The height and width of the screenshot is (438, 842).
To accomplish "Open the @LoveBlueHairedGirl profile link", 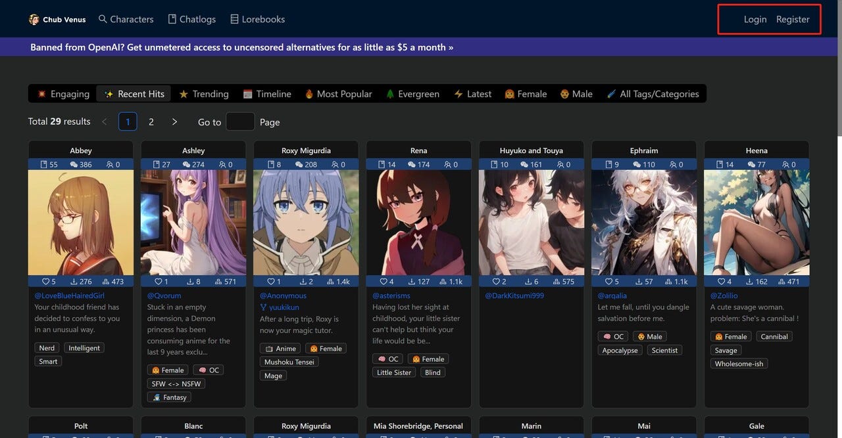I will tap(70, 295).
